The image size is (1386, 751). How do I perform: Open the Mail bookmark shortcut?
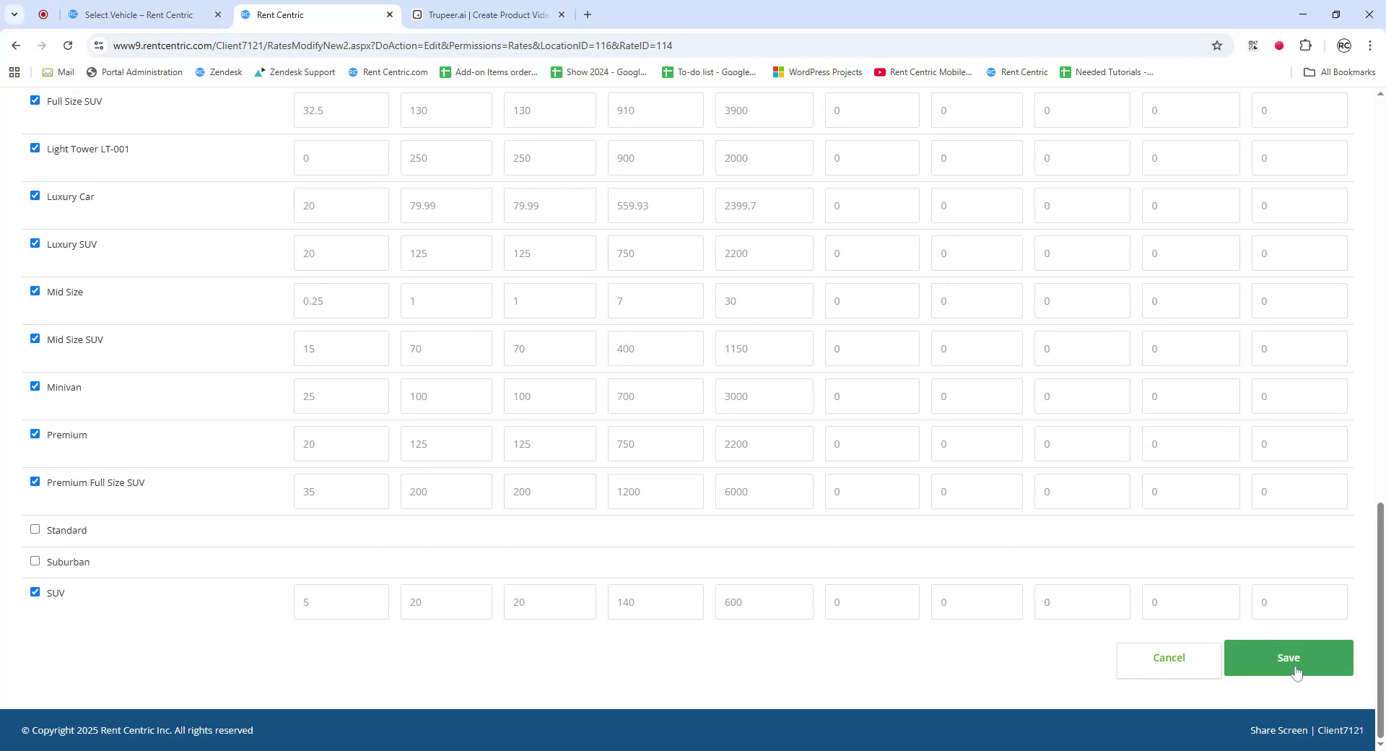coord(58,72)
